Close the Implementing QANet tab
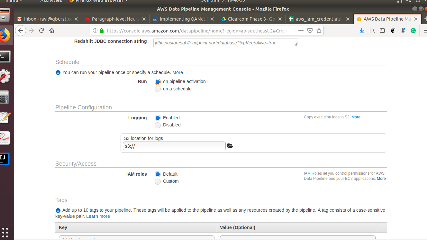 (212, 19)
